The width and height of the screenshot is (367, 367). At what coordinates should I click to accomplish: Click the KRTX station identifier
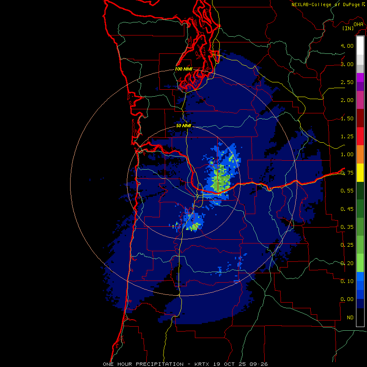tap(203, 364)
